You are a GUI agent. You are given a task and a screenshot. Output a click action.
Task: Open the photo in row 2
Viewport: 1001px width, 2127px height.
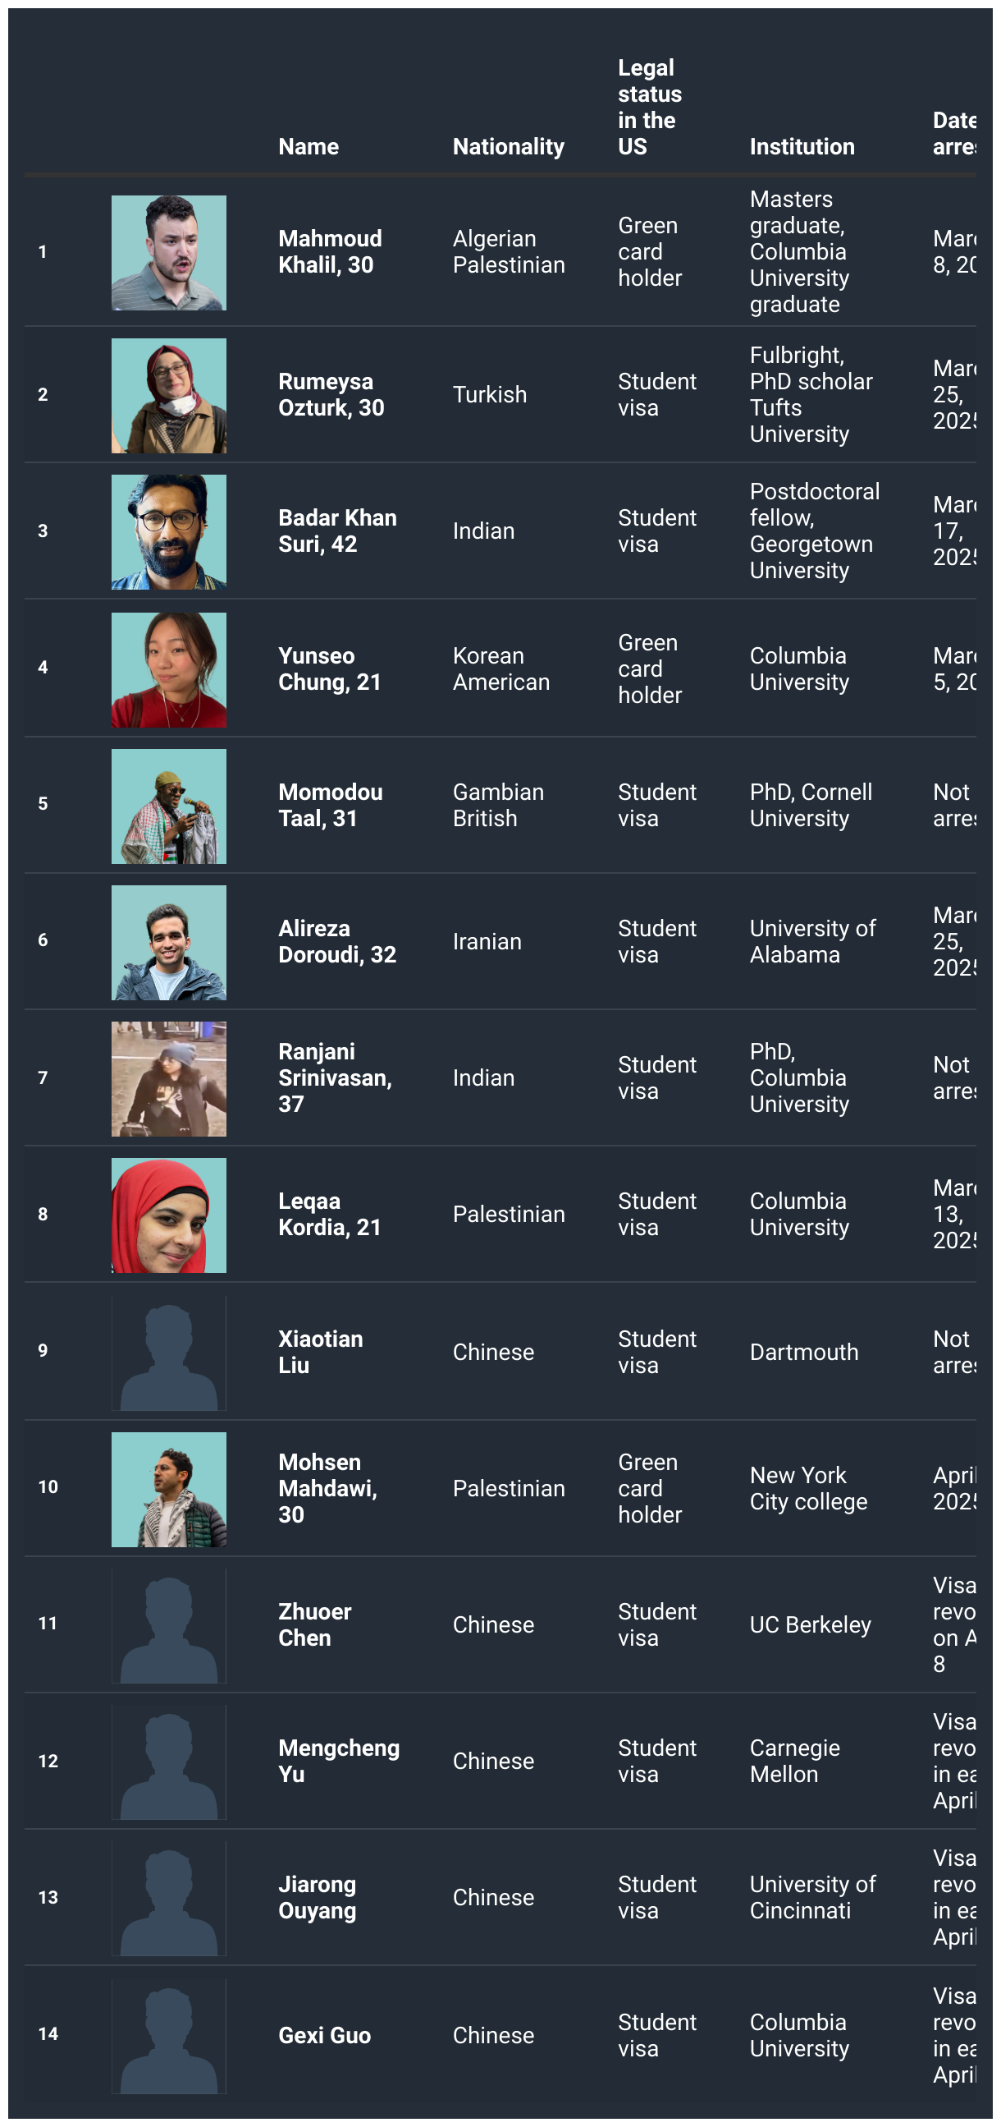(x=169, y=396)
